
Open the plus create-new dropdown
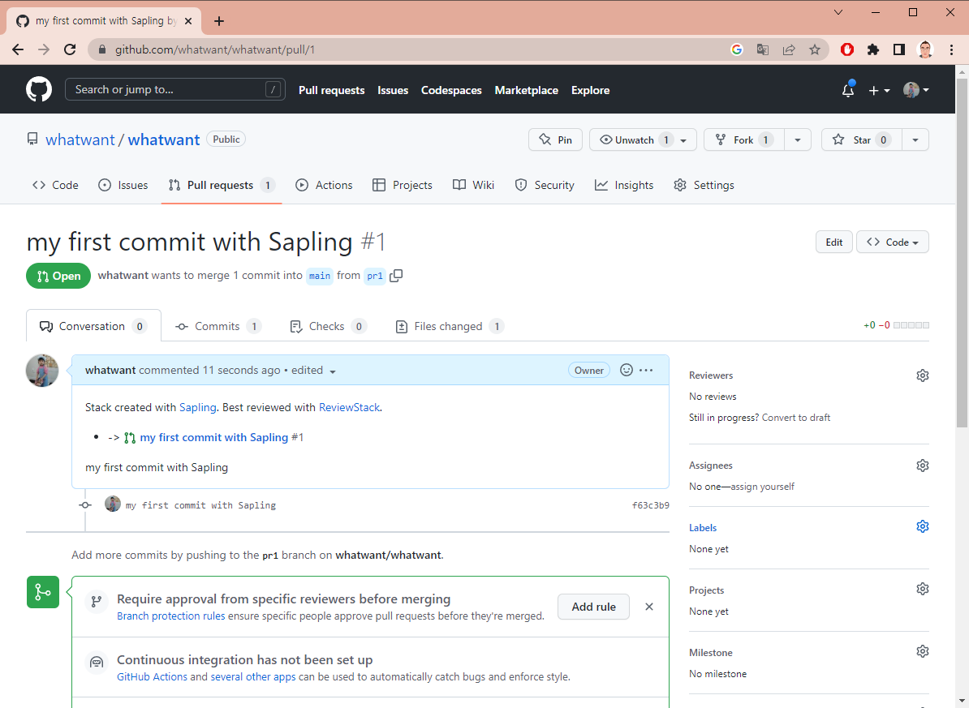[879, 90]
